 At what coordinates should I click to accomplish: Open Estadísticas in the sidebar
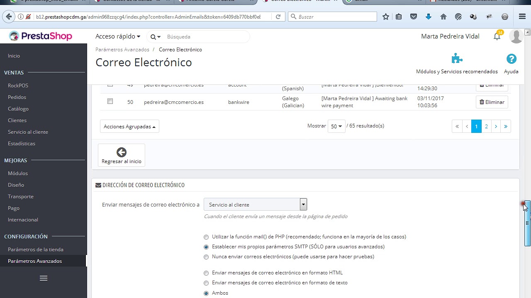[22, 144]
